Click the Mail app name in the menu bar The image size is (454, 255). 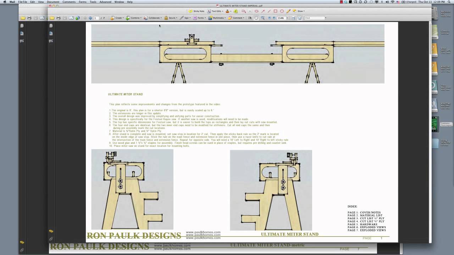click(x=12, y=2)
